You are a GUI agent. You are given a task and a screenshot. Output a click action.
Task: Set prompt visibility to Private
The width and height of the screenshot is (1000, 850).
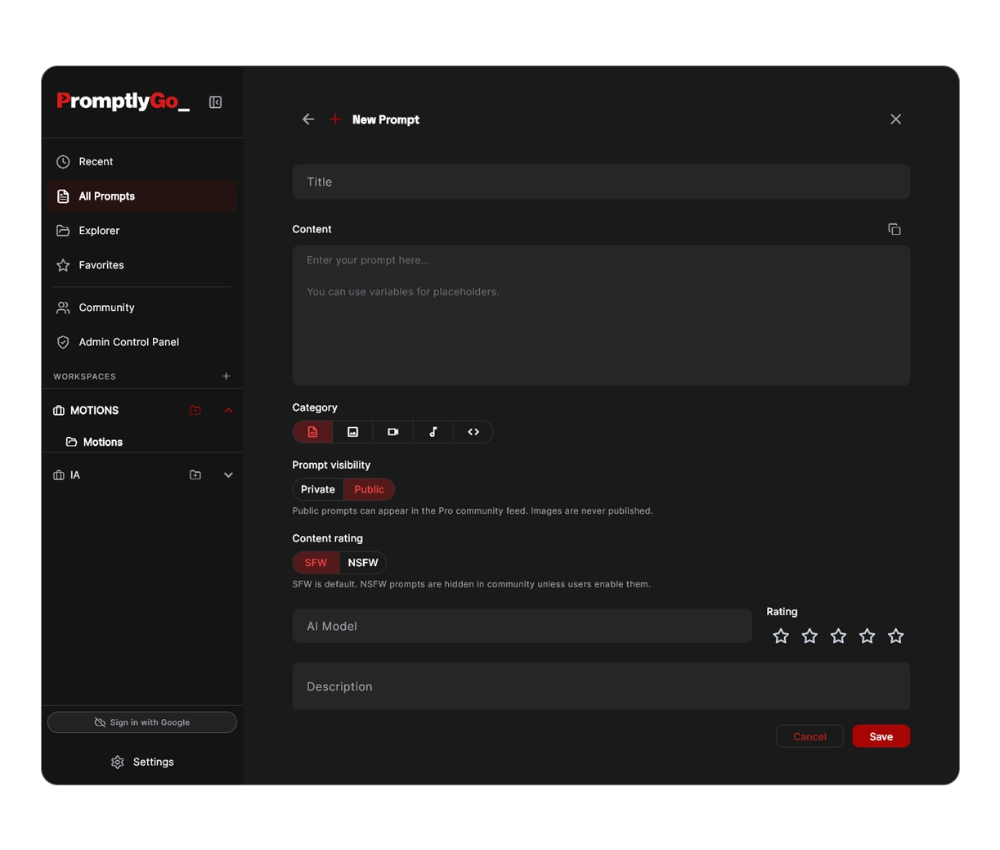click(318, 489)
